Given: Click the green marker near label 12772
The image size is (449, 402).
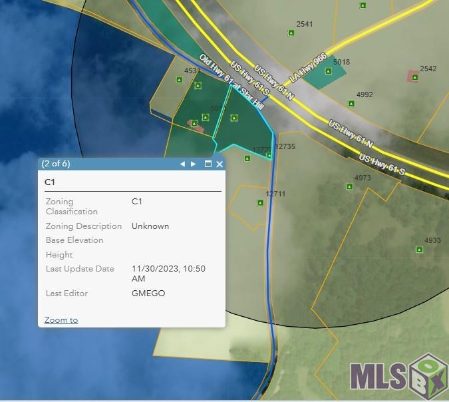Looking at the screenshot, I should coord(247,158).
